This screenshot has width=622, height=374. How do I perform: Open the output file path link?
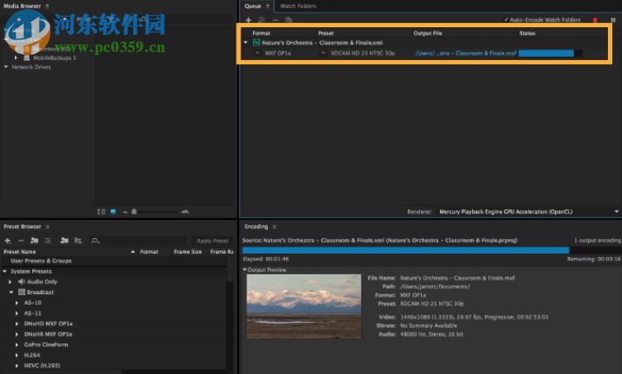tap(465, 53)
